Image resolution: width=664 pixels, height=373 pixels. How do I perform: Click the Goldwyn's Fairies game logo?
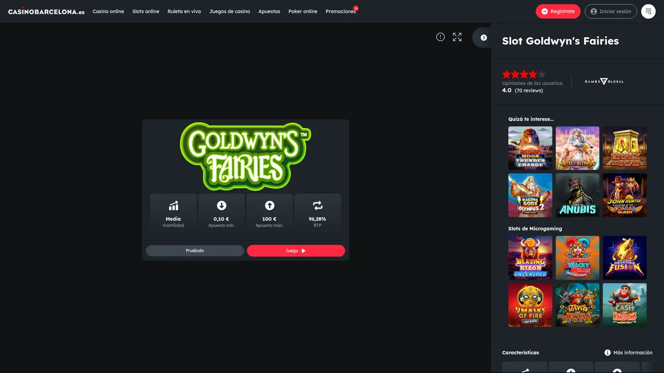click(x=245, y=156)
